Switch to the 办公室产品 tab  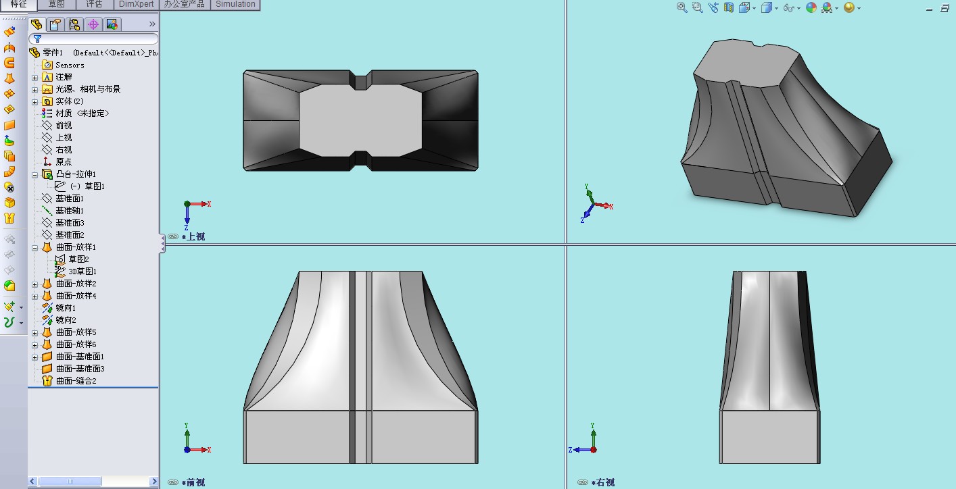pyautogui.click(x=185, y=5)
